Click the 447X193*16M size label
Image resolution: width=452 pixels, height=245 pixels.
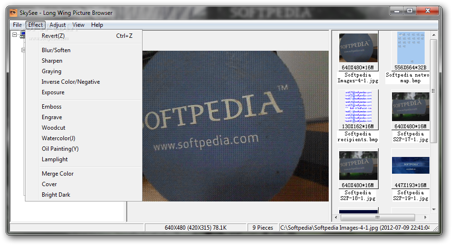(x=410, y=186)
